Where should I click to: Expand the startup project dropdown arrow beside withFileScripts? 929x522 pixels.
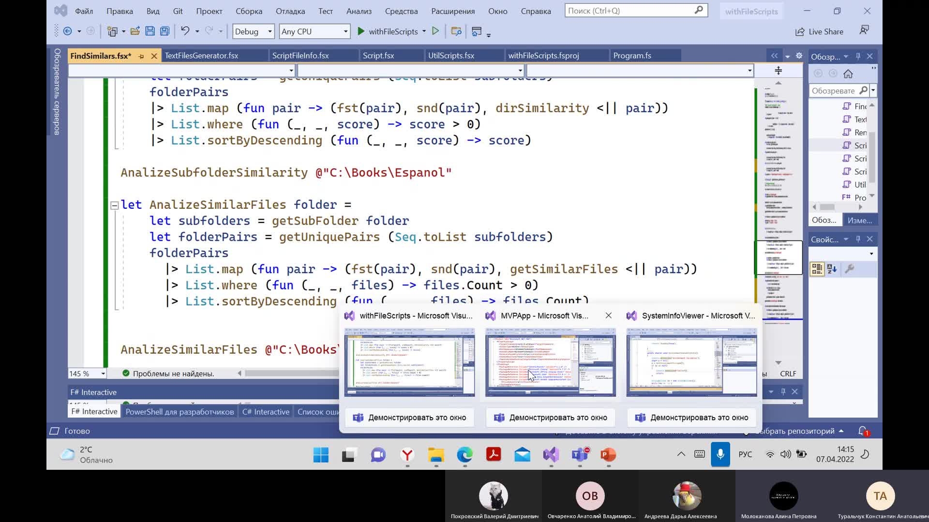click(424, 31)
